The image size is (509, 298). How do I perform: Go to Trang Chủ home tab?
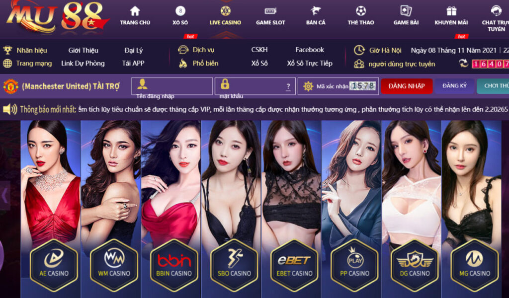pos(135,16)
